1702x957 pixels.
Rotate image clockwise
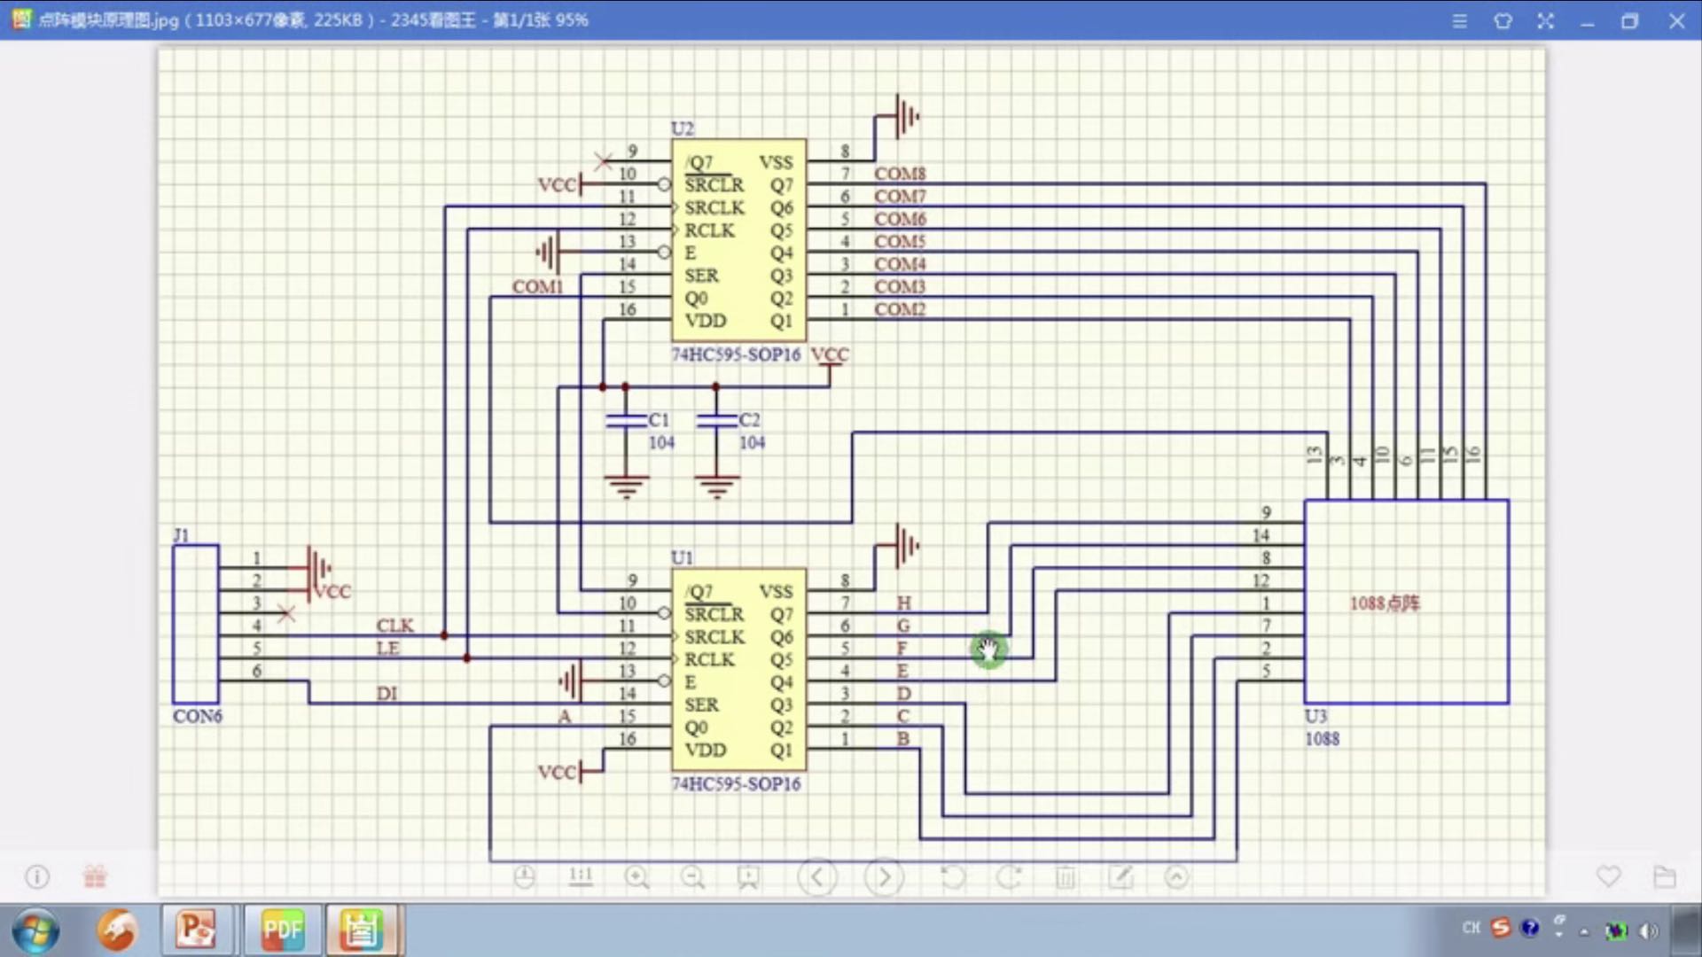pos(1009,877)
